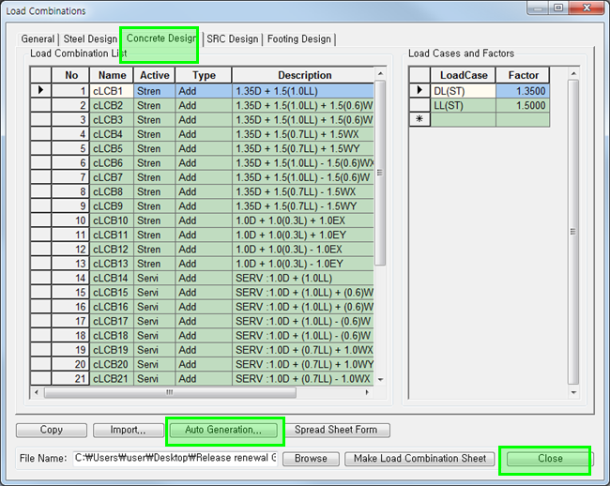Click the Load Cases vertical scrollbar thumb
The width and height of the screenshot is (610, 486).
coord(573,232)
